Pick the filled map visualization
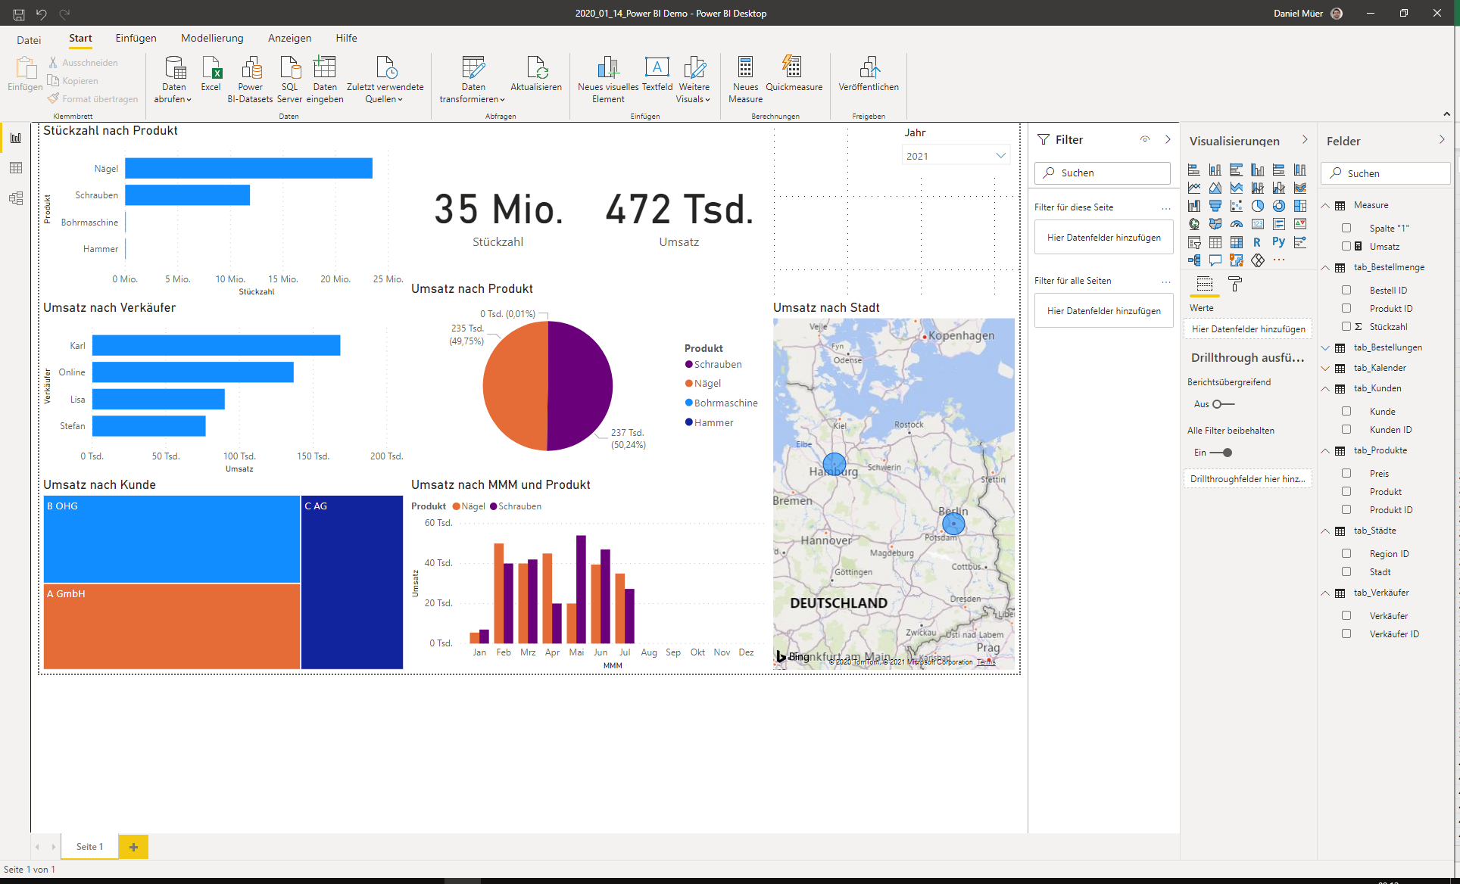This screenshot has width=1460, height=884. (x=1215, y=224)
